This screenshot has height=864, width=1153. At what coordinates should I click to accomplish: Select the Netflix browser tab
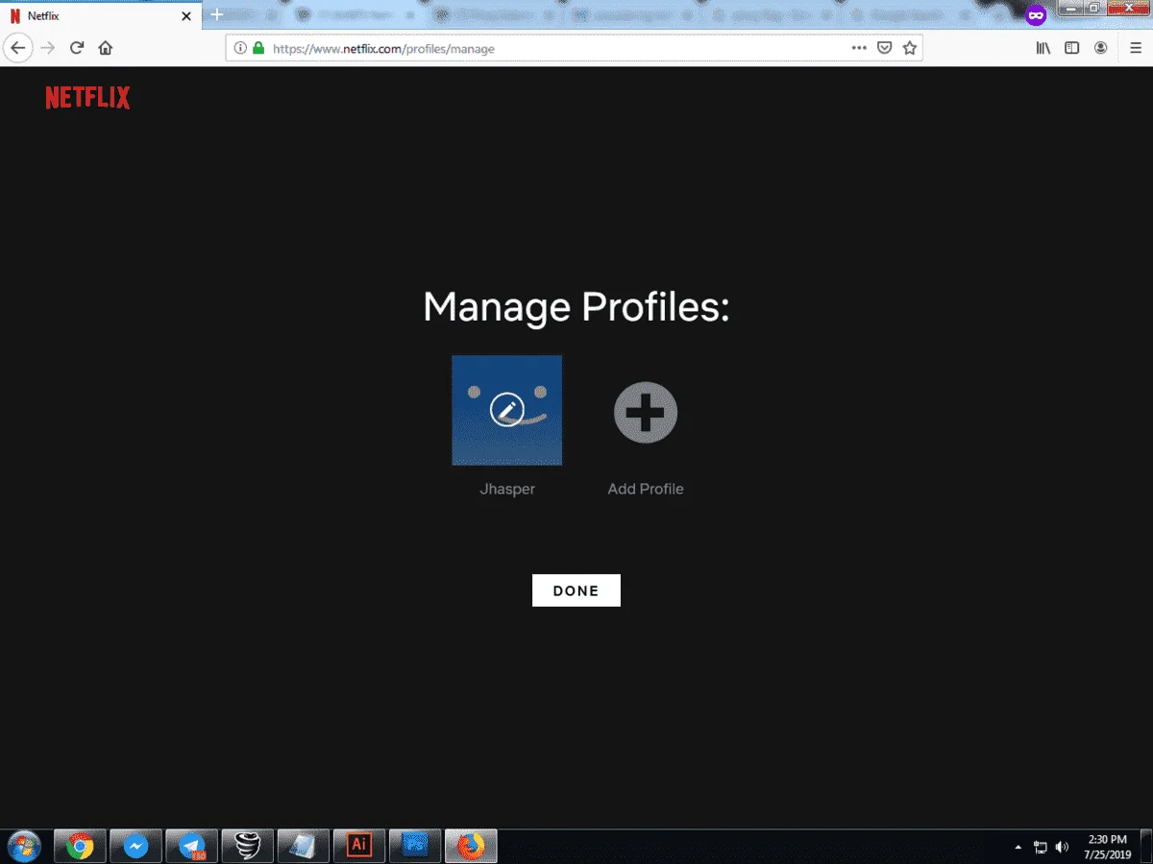coord(100,16)
